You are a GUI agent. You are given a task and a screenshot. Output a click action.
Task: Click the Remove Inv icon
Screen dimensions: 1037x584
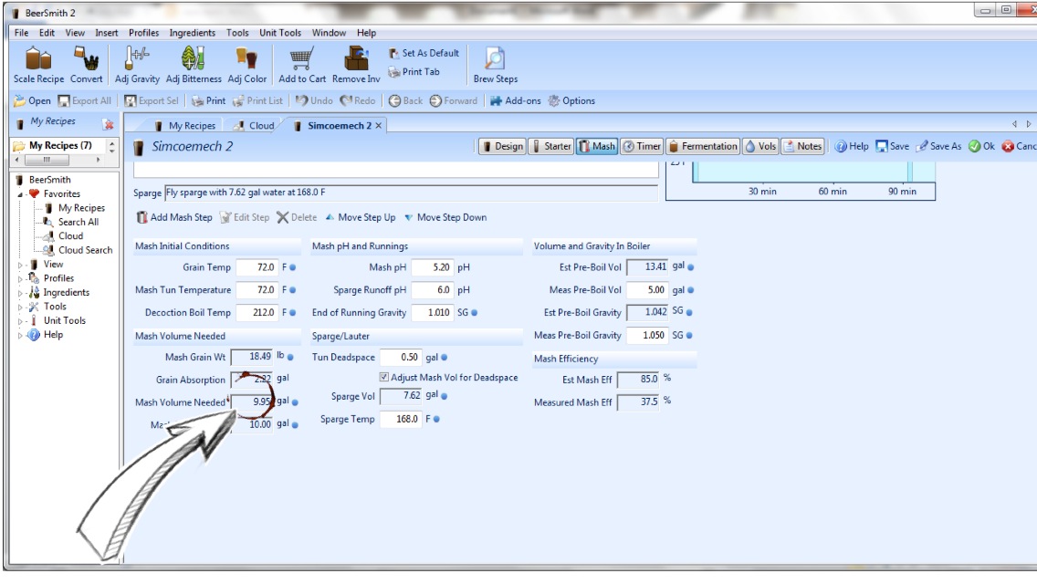pyautogui.click(x=353, y=59)
